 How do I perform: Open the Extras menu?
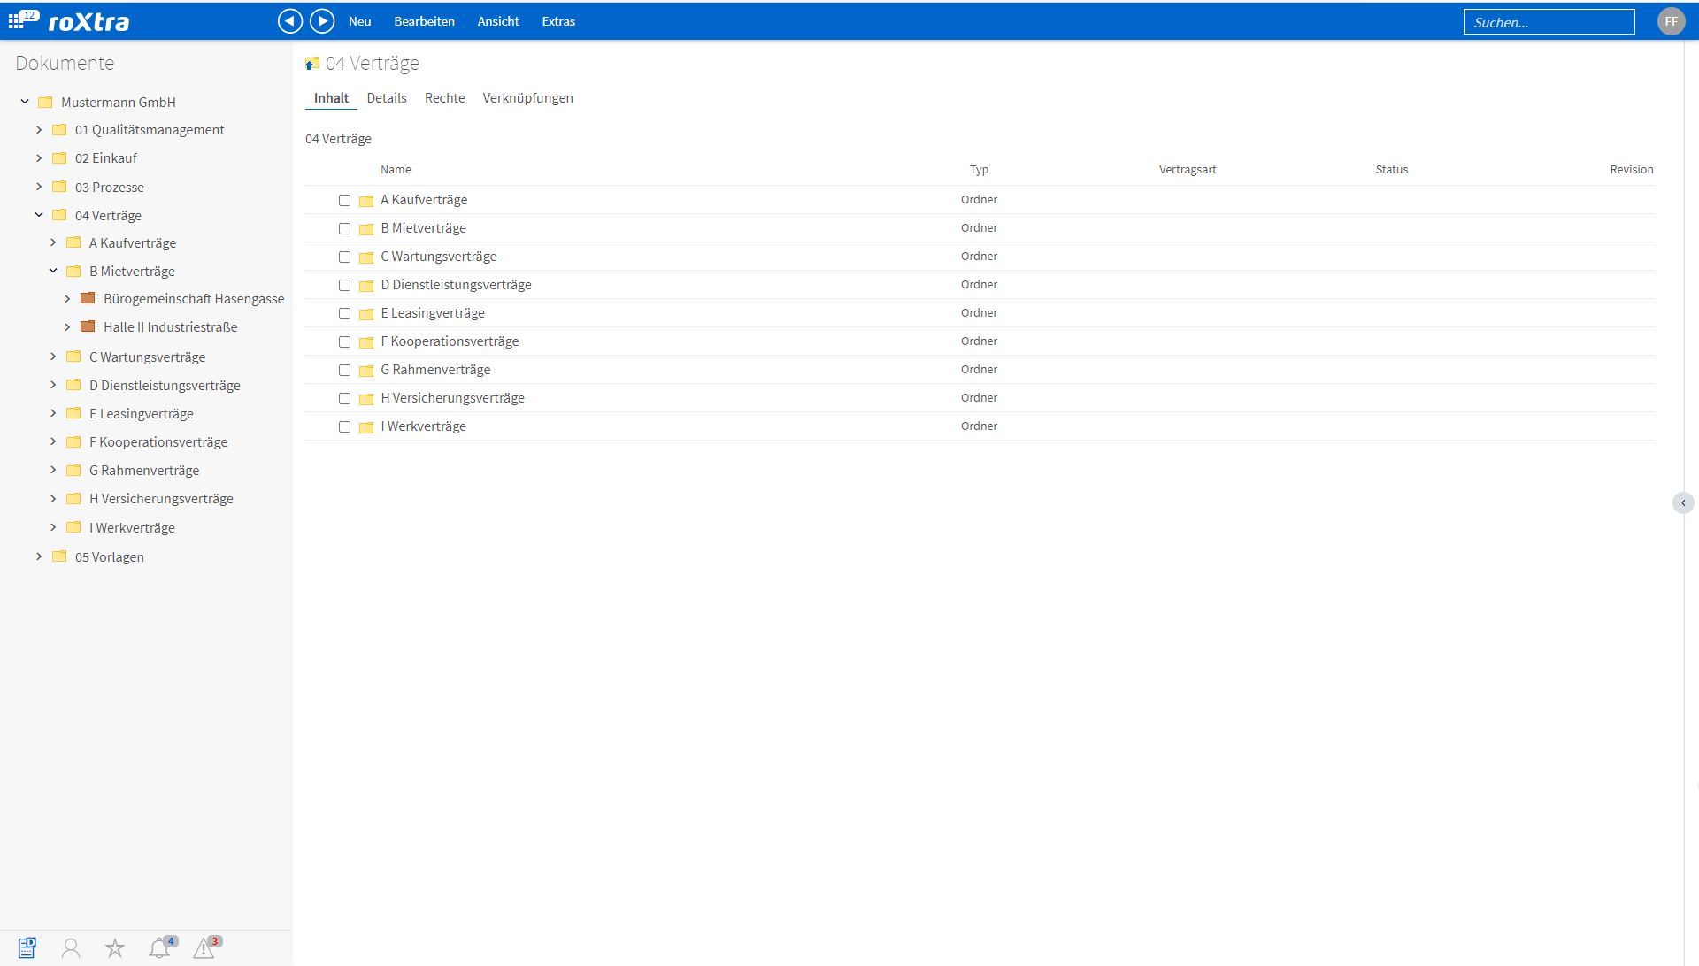[x=557, y=21]
